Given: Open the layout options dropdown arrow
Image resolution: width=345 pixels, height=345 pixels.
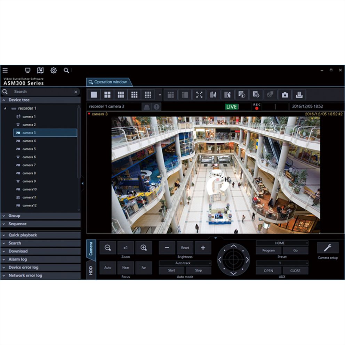Looking at the screenshot, I should click(x=160, y=95).
